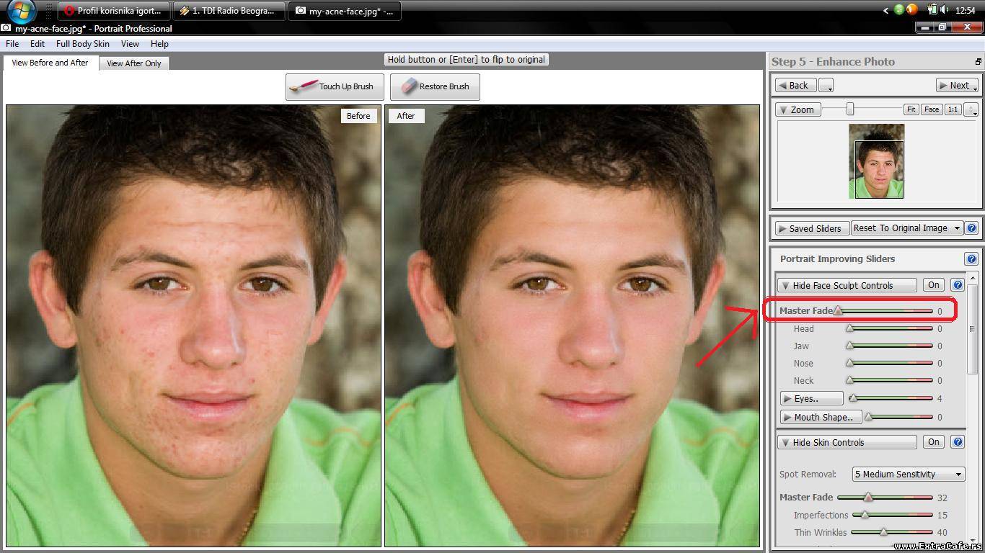This screenshot has height=553, width=985.
Task: Click the Nose slider track
Action: coord(890,363)
